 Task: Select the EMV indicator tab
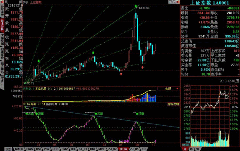coord(65,149)
